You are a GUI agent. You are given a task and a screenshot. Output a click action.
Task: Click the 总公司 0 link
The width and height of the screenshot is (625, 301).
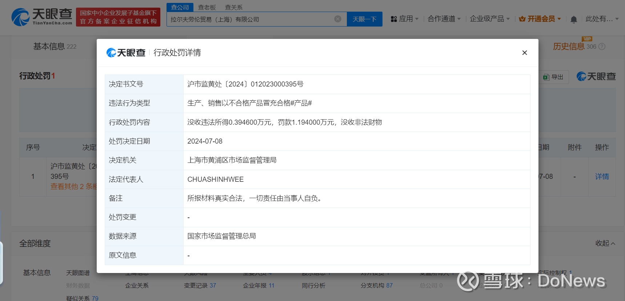(x=431, y=286)
